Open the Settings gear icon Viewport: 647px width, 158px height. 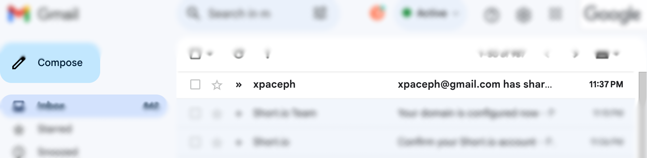pos(523,15)
